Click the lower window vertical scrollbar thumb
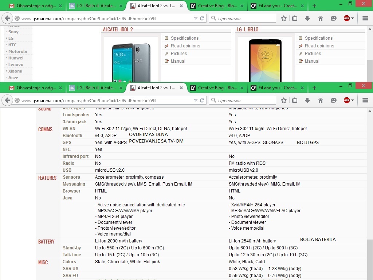 point(370,260)
